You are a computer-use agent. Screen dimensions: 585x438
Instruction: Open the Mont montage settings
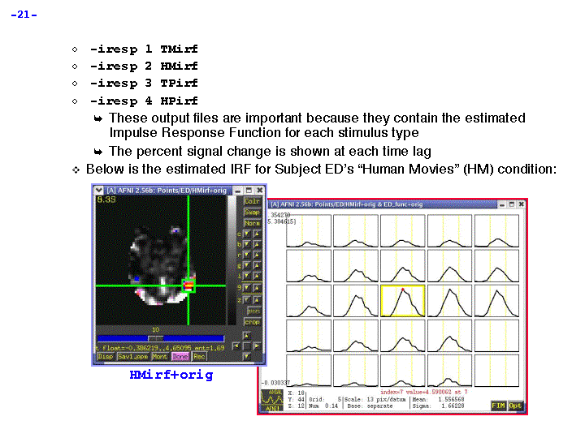(160, 356)
